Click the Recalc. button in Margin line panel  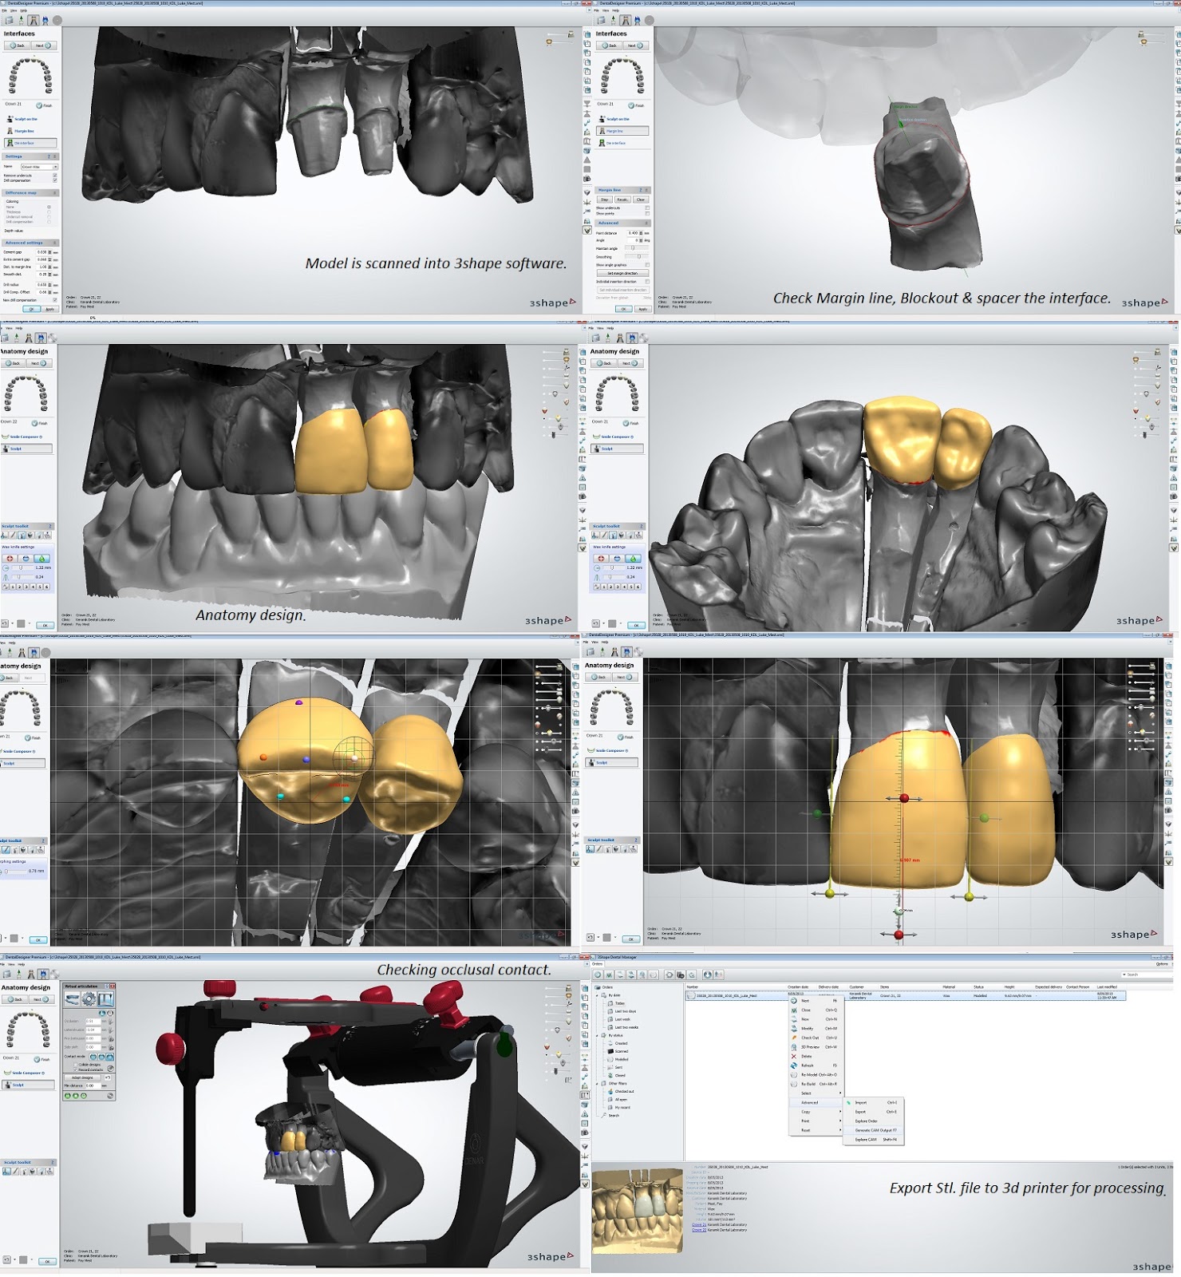click(x=622, y=200)
